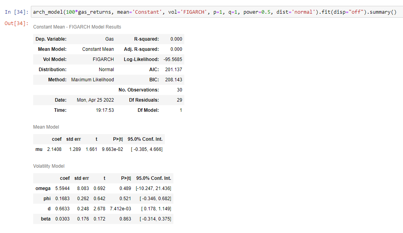Screen dimensions: 403x233
Task: Select the Log-Likelihood value -95.5685
Action: tap(172, 59)
